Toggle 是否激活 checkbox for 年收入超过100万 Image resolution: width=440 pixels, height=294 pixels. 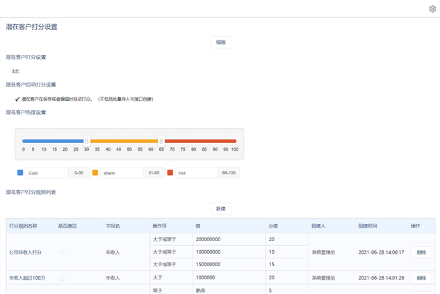[62, 278]
